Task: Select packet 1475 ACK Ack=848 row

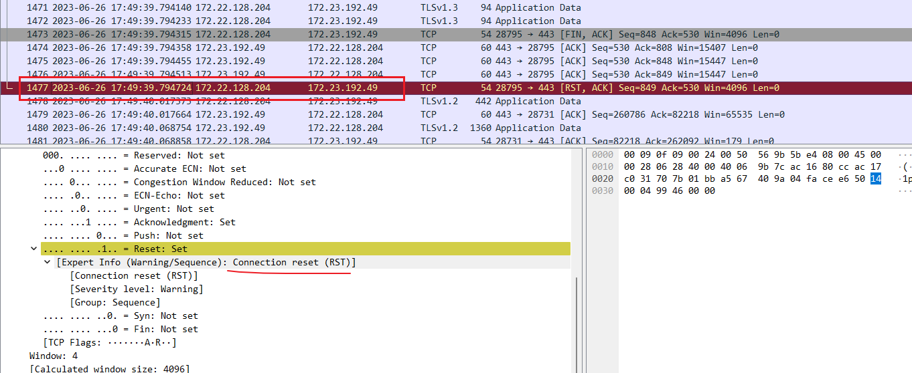Action: (x=456, y=61)
